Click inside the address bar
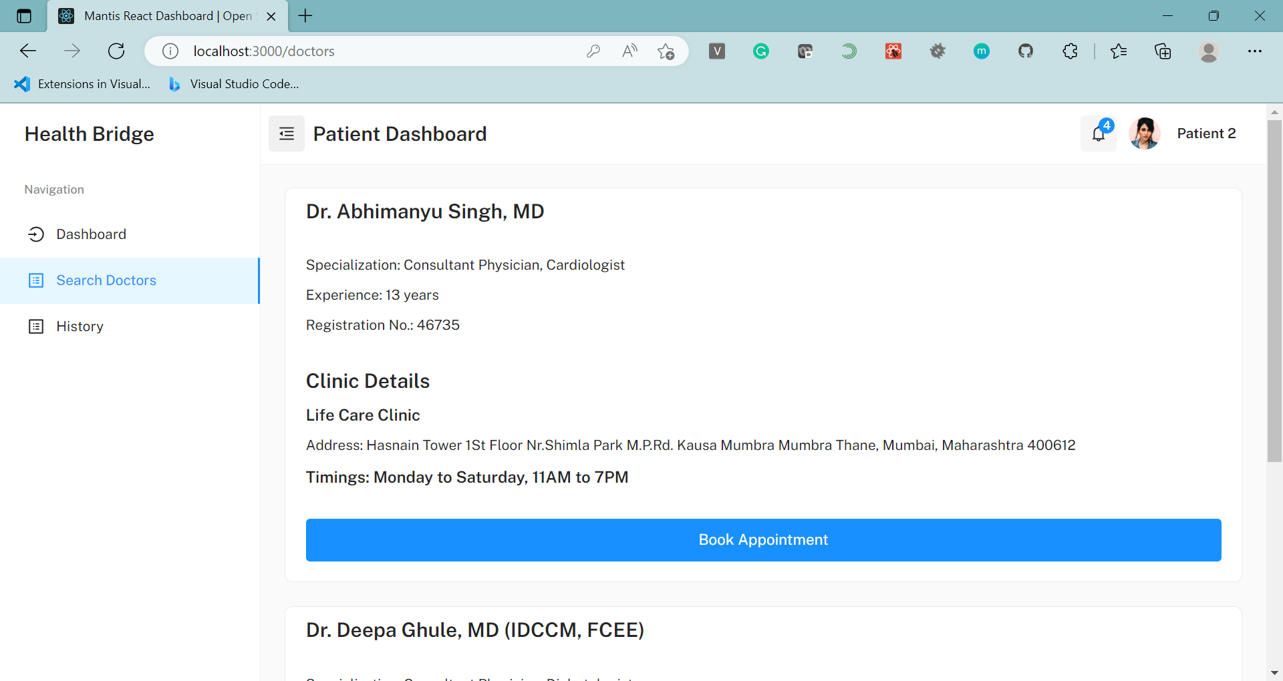 (401, 51)
